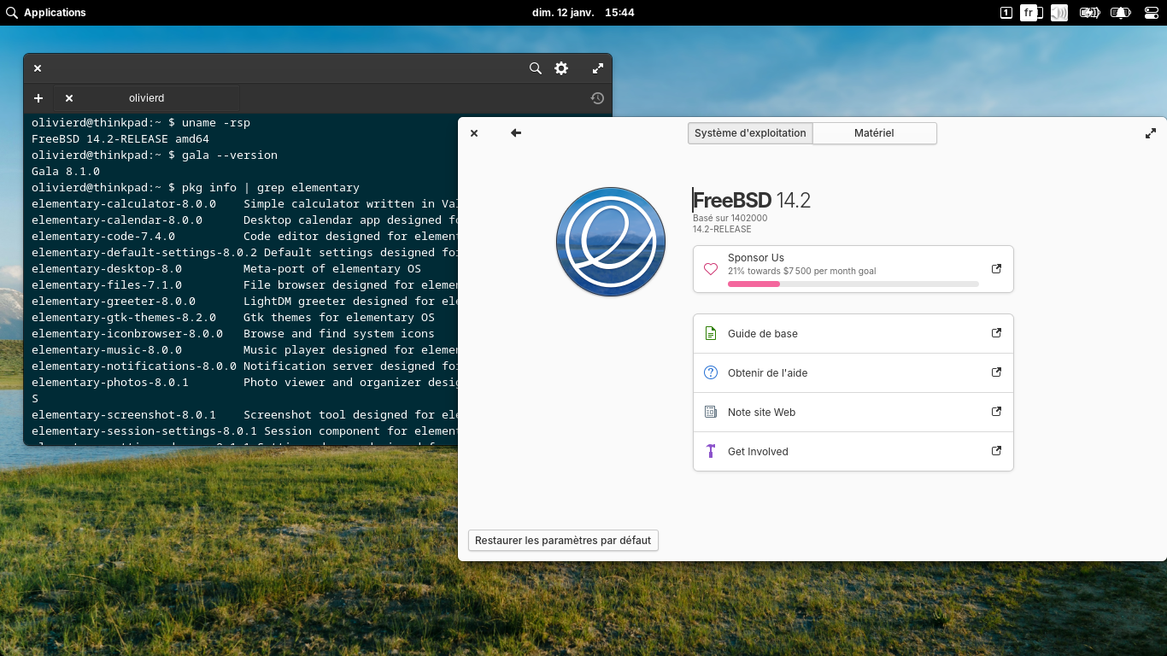Click the elementary-files-7.1.0 line in terminal
Viewport: 1167px width, 656px height.
pos(245,285)
